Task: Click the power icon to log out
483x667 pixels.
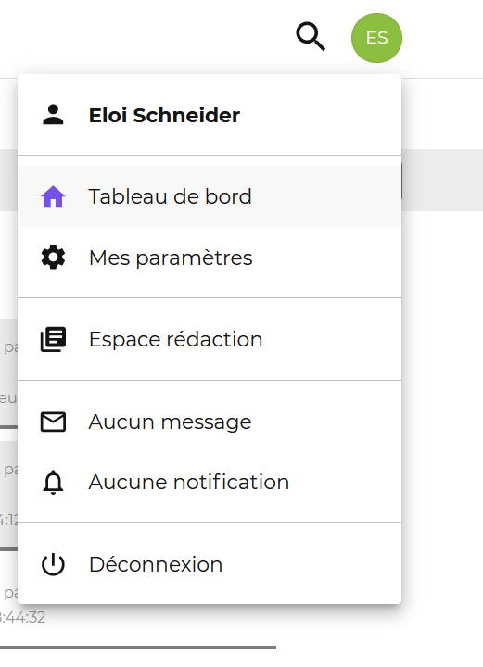Action: pyautogui.click(x=53, y=564)
